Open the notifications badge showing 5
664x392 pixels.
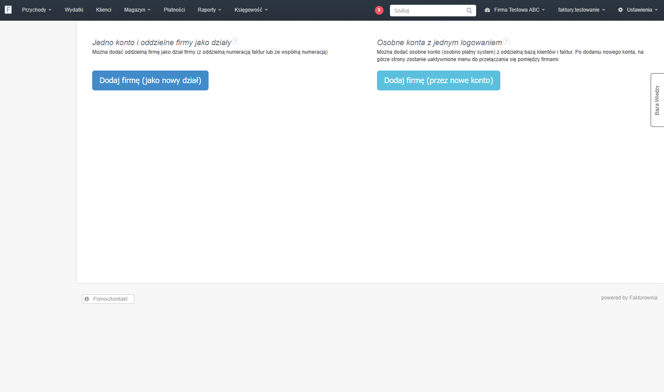tap(379, 10)
